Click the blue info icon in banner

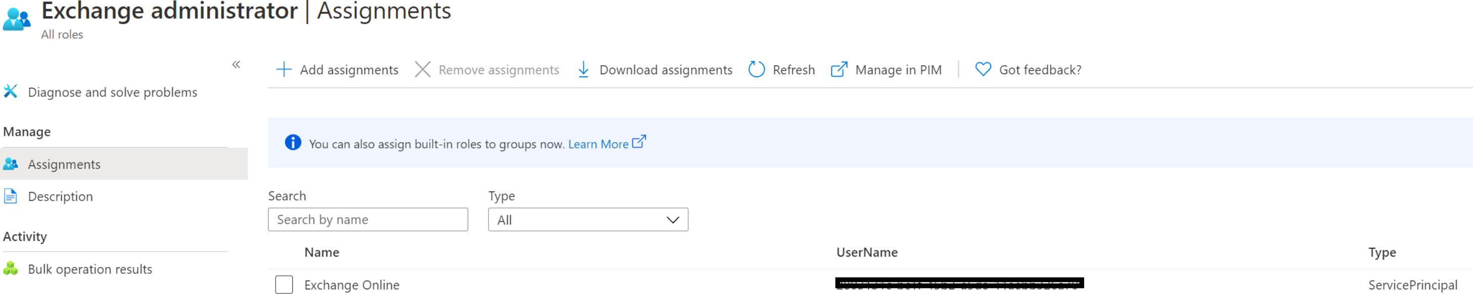(x=293, y=142)
